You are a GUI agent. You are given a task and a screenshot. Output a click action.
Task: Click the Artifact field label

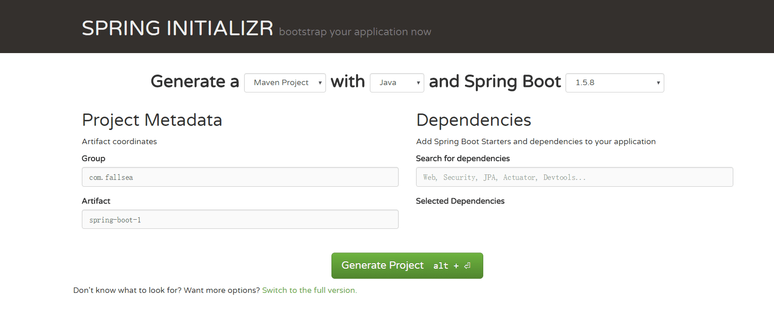point(96,201)
